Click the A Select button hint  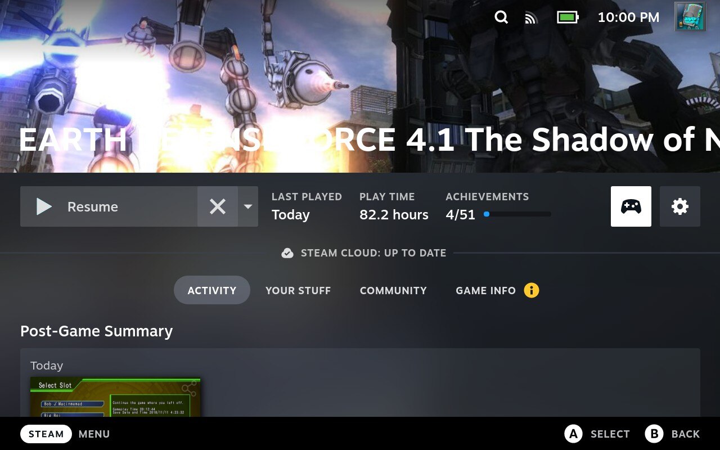597,434
